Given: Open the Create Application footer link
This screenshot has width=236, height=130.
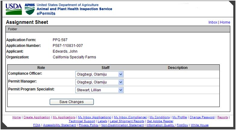Looking at the screenshot, I should (x=37, y=117).
